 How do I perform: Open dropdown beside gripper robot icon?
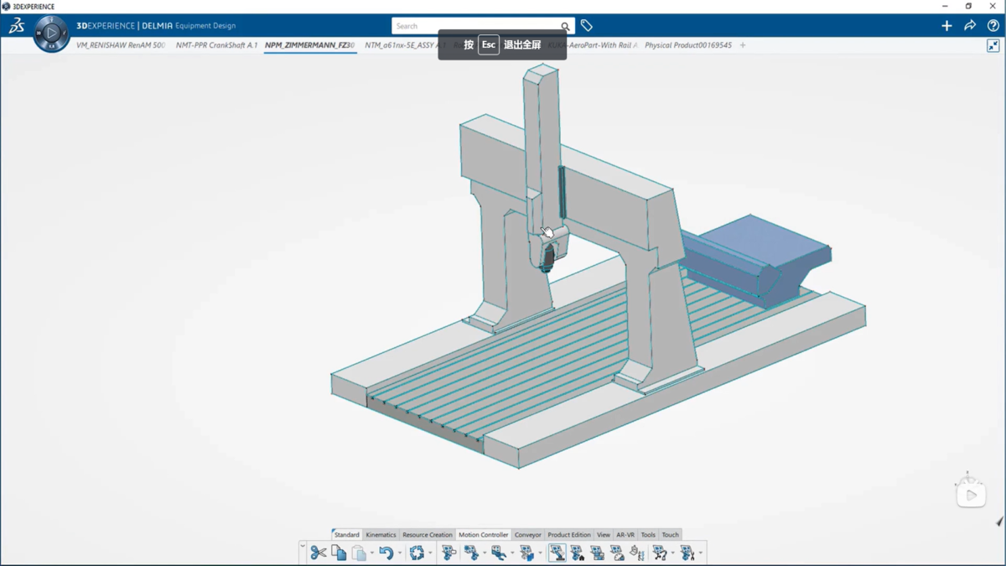pos(513,553)
